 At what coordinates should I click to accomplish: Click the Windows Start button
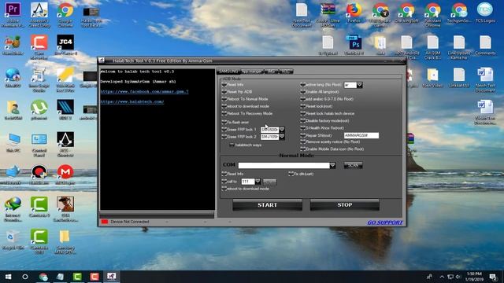point(9,277)
